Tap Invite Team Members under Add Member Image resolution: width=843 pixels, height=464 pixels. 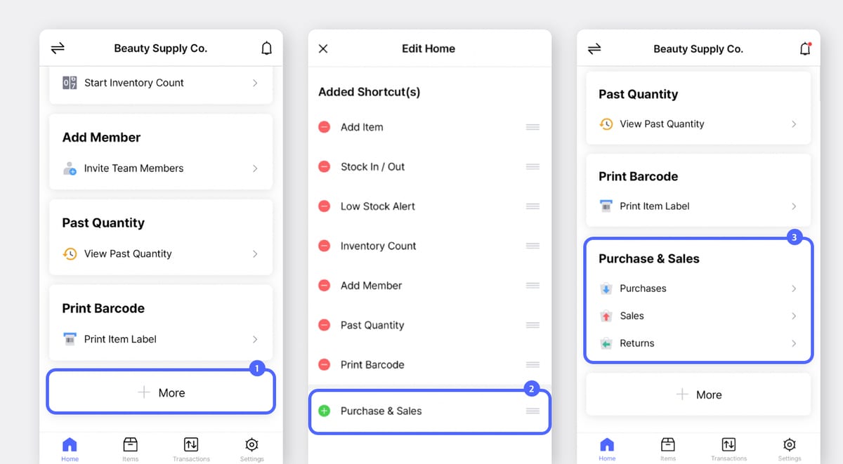coord(135,168)
